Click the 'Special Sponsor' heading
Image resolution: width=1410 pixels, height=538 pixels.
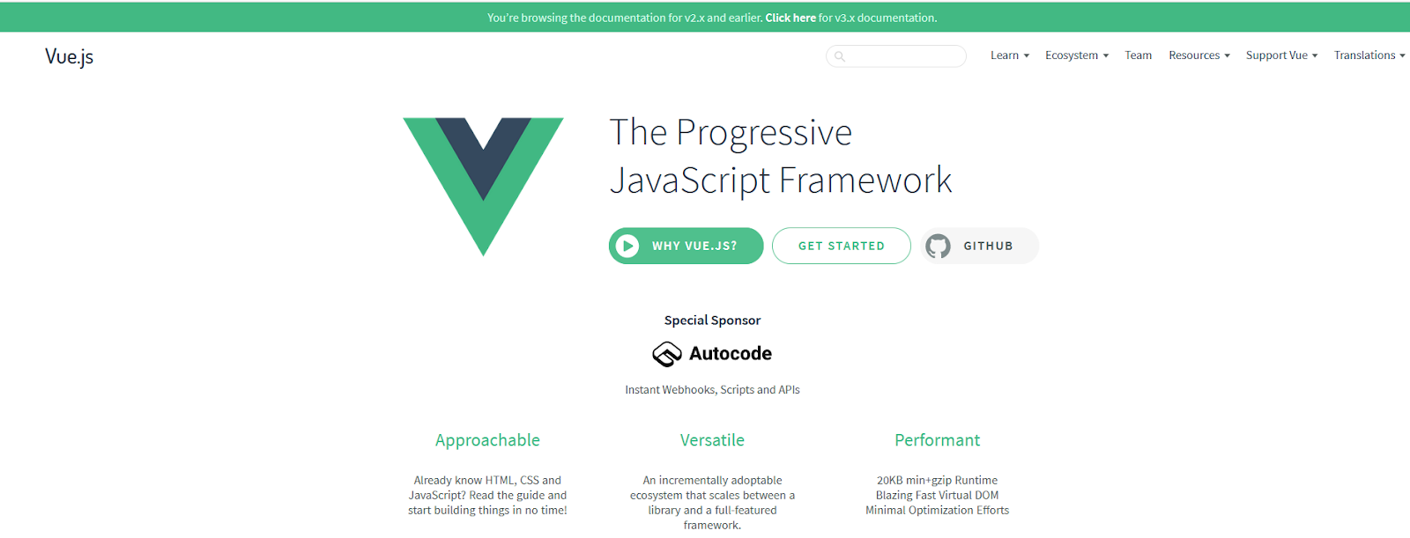click(713, 321)
